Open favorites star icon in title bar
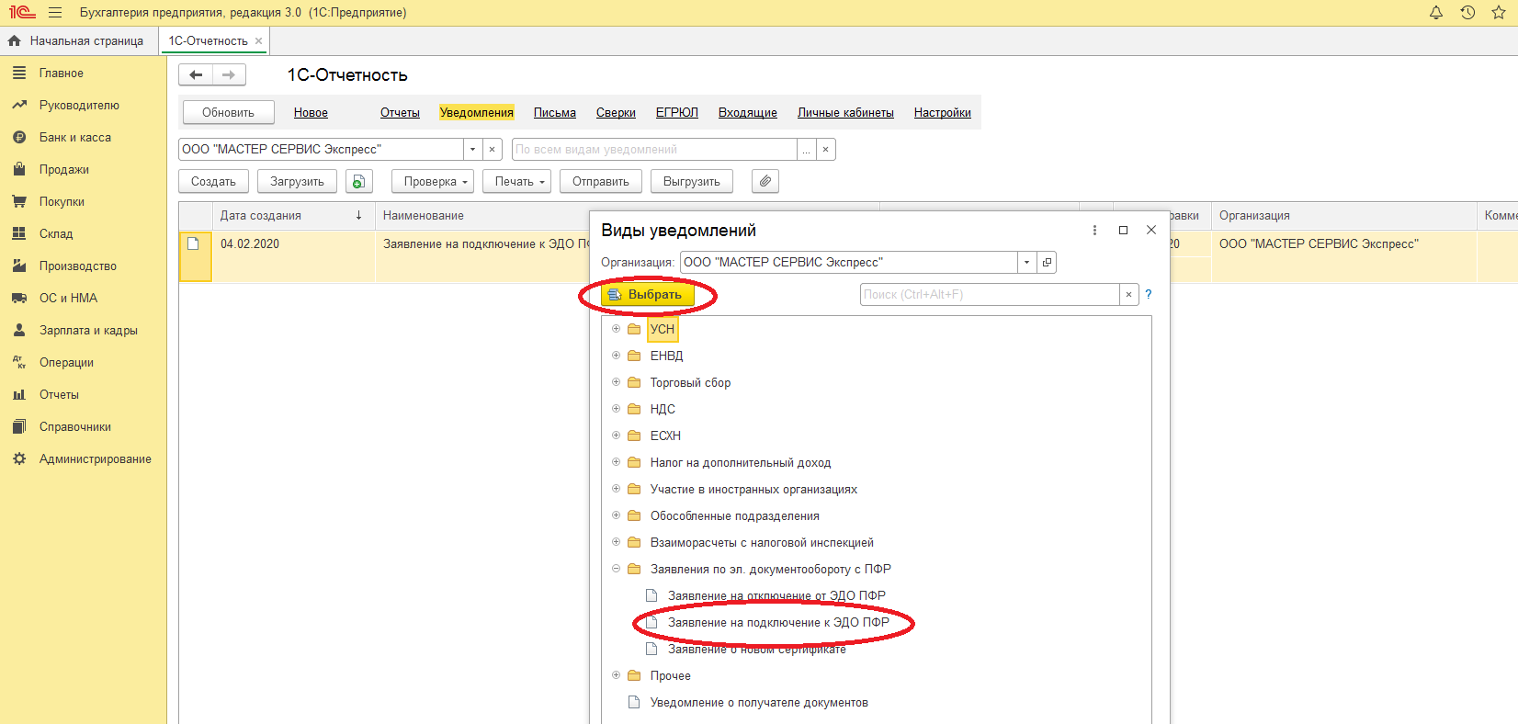 [1499, 13]
